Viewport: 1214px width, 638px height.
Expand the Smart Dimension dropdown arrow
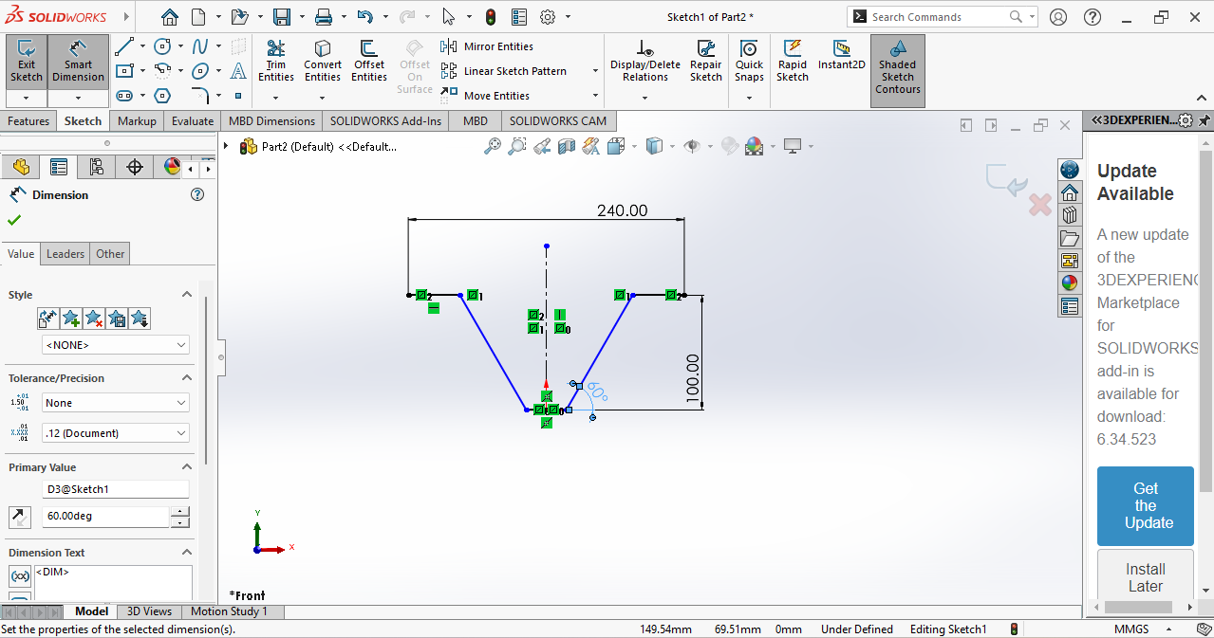tap(78, 98)
